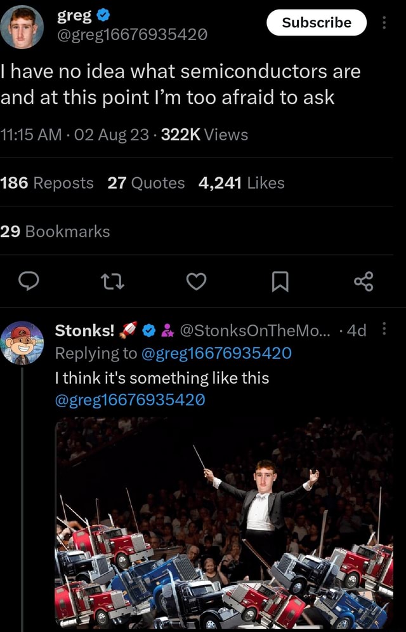View the 186 Reposts list
The height and width of the screenshot is (632, 406).
click(x=47, y=183)
